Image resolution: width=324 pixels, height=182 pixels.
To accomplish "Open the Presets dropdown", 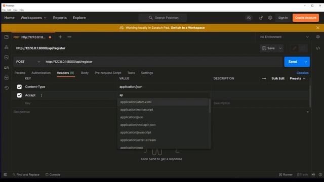I will tap(297, 78).
